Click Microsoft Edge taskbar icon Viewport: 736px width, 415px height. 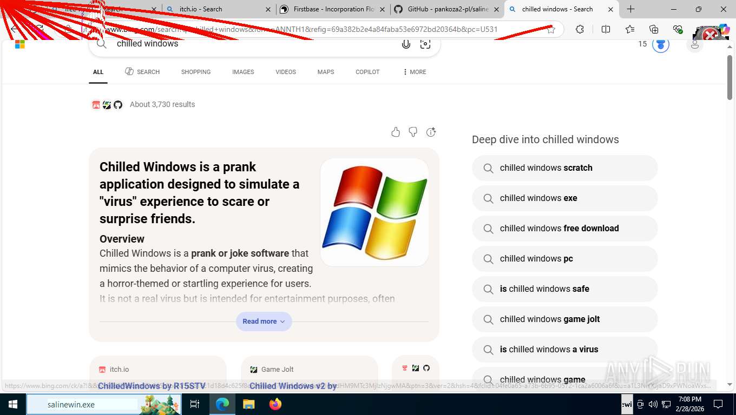222,404
